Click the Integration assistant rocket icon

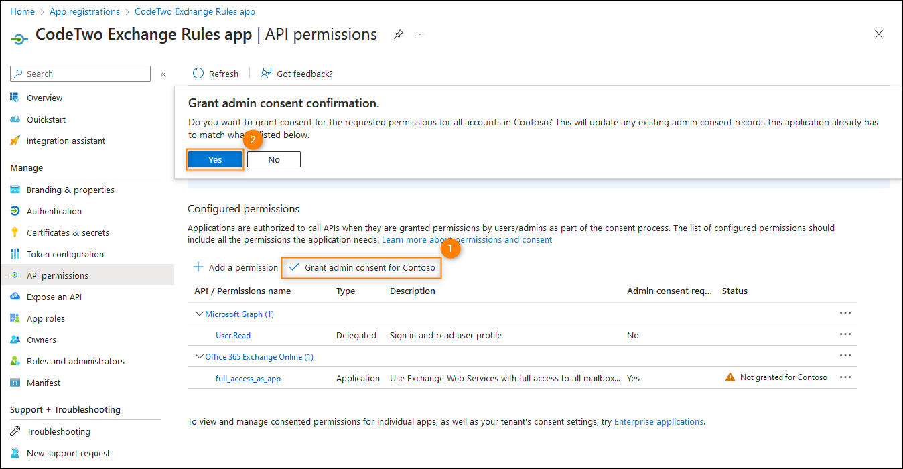click(x=15, y=141)
